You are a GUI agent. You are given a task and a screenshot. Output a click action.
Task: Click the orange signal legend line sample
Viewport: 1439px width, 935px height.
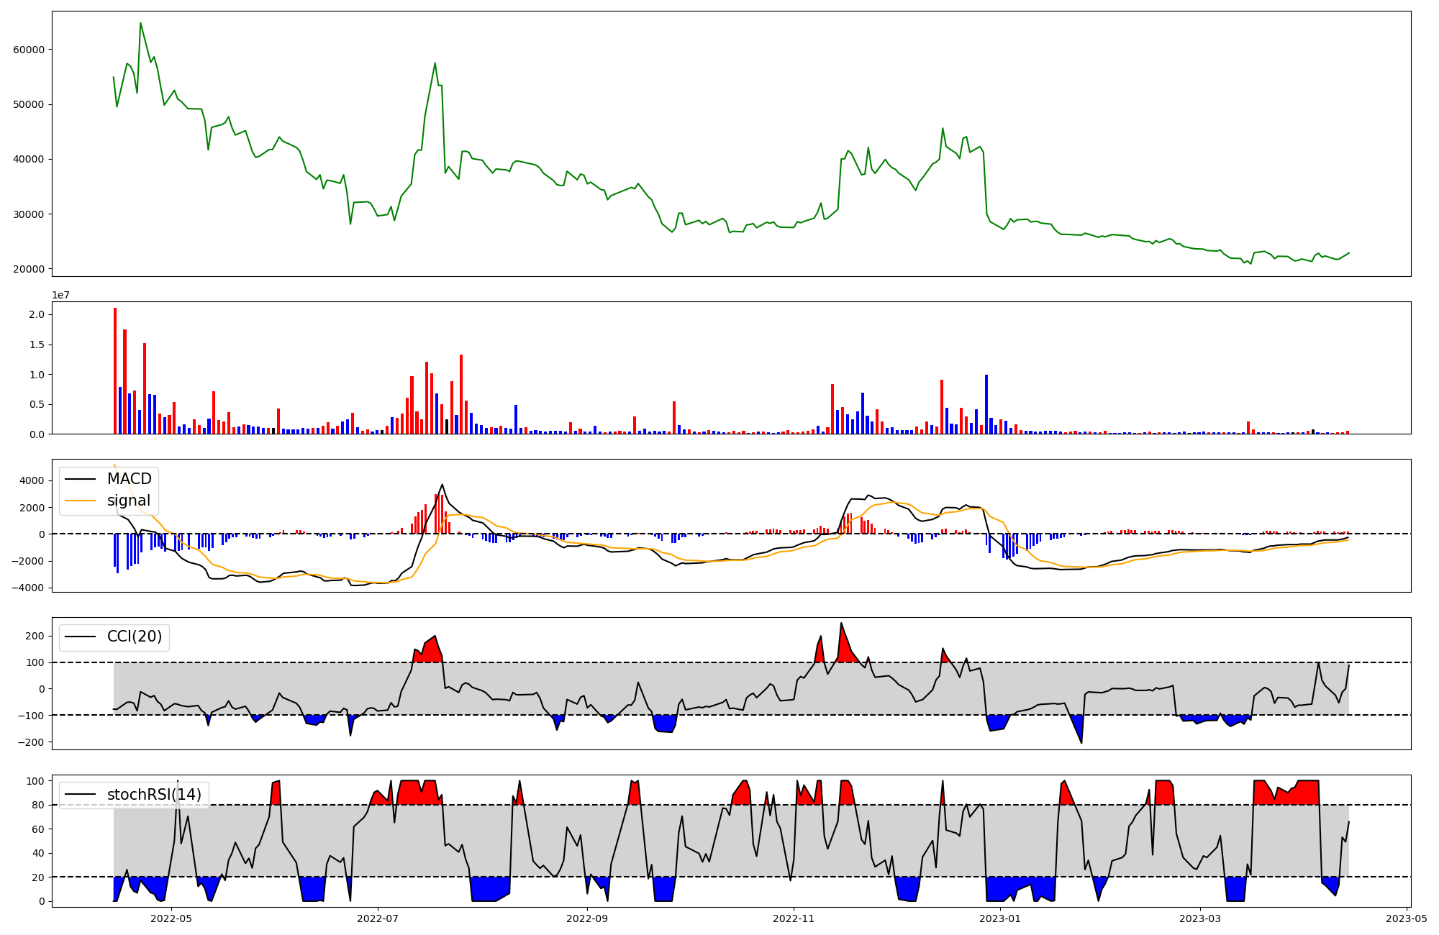click(80, 501)
